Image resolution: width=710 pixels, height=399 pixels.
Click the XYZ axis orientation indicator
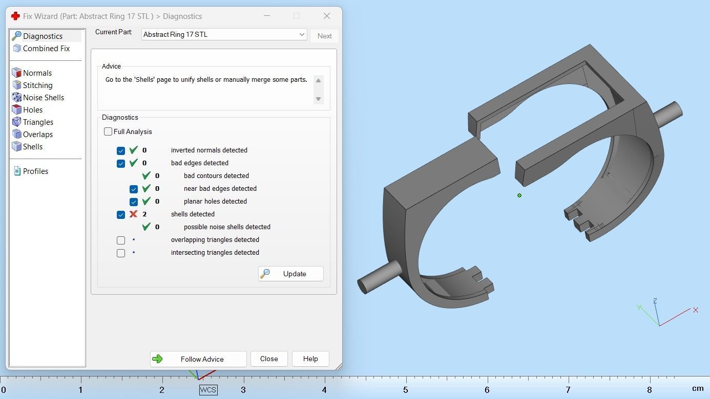(667, 312)
